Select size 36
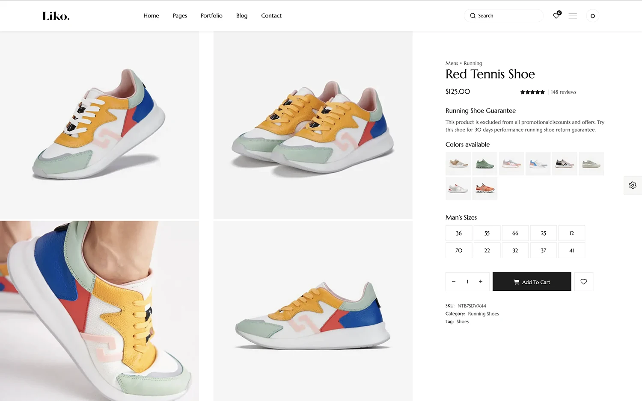This screenshot has height=401, width=642. tap(459, 233)
